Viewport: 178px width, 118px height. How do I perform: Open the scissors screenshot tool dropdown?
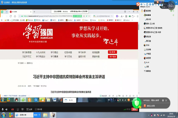tap(123, 16)
